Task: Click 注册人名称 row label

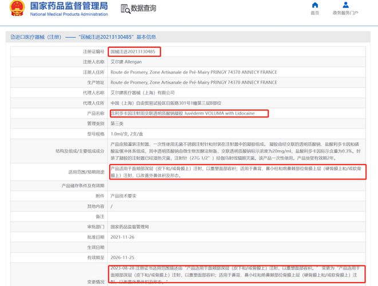Action: (93, 62)
